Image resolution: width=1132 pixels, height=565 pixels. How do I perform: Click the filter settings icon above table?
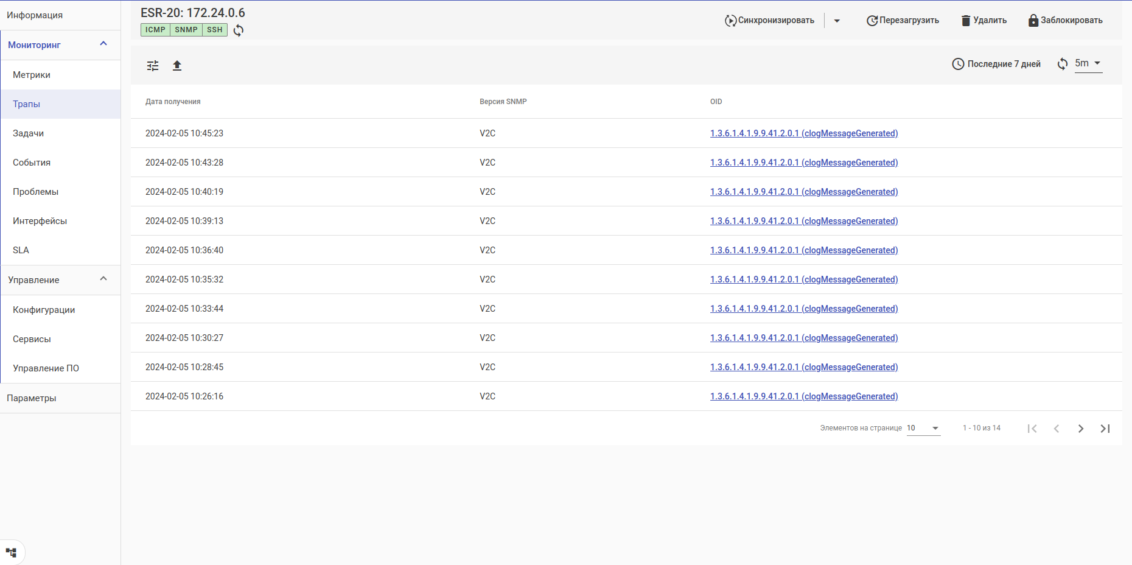[153, 66]
